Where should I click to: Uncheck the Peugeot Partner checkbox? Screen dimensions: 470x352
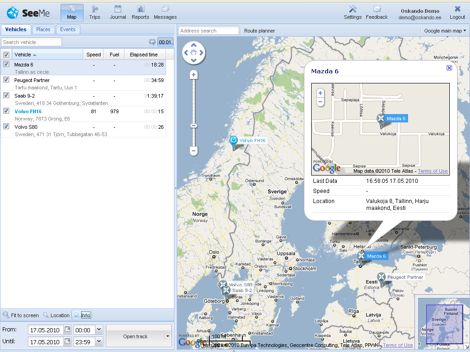[x=6, y=80]
